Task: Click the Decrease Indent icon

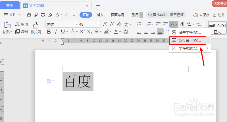Action: pyautogui.click(x=158, y=24)
